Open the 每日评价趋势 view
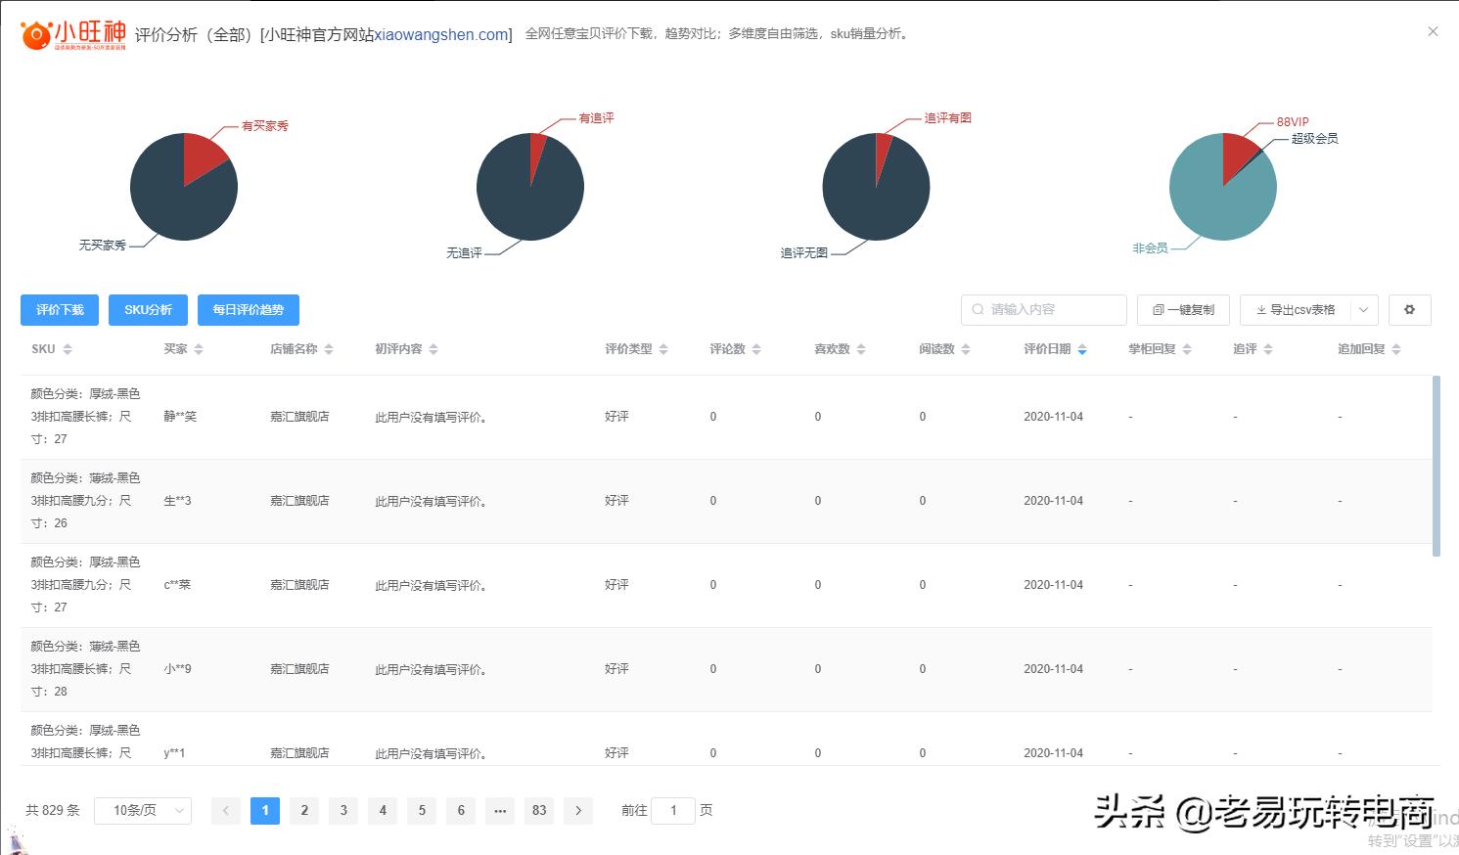The width and height of the screenshot is (1459, 855). point(248,309)
